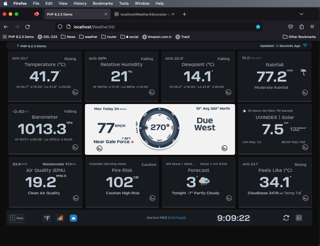Open the Feels Like chart icon
Viewport: 320px width, 246px height.
[306, 198]
